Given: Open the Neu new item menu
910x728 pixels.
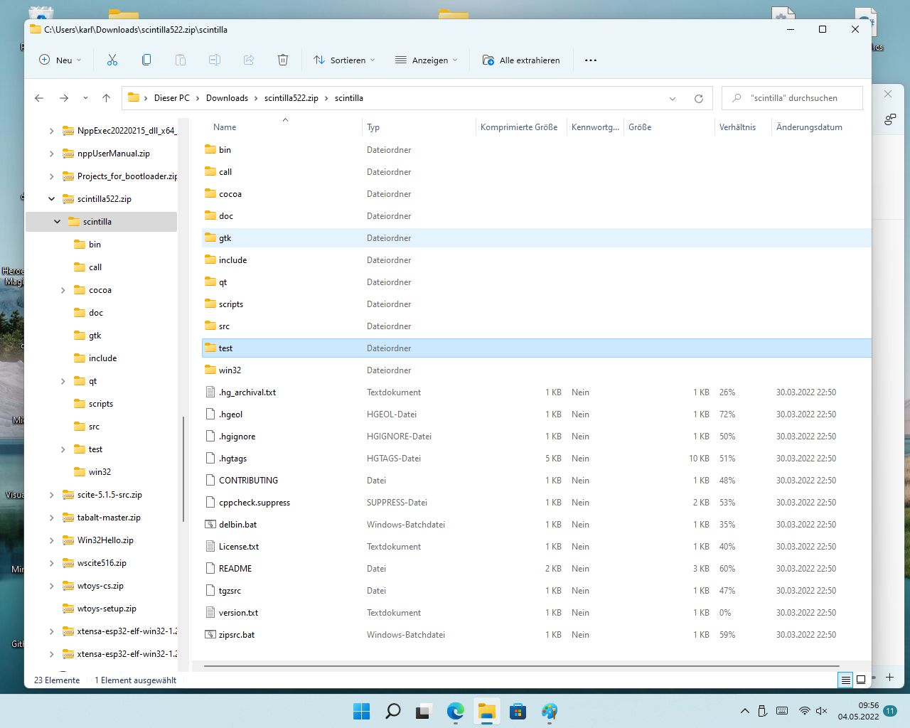Looking at the screenshot, I should click(60, 60).
